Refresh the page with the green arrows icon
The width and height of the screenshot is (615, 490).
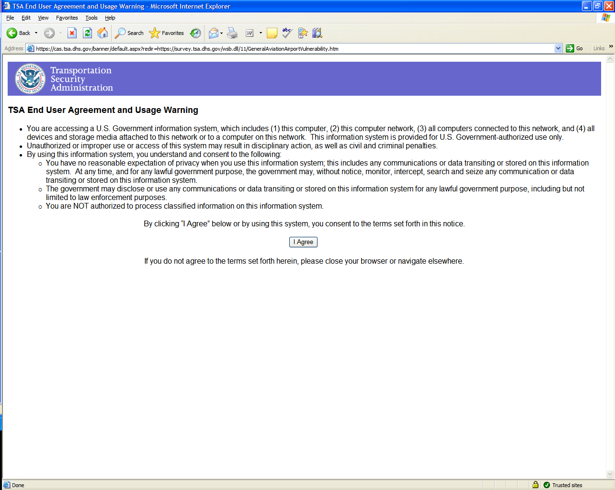tap(87, 33)
